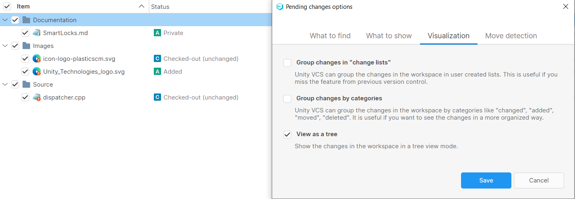575x199 pixels.
Task: Click the icon-logo-plasticscm.svg file icon
Action: click(37, 59)
